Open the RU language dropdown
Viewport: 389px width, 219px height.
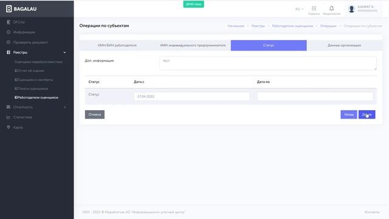point(299,9)
